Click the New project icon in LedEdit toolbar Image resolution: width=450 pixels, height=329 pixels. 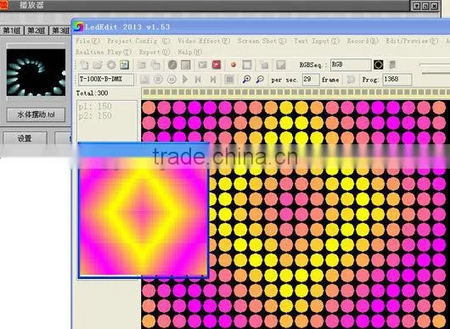coord(84,65)
